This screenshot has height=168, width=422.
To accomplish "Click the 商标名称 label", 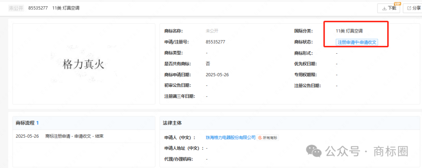I will tap(173, 31).
